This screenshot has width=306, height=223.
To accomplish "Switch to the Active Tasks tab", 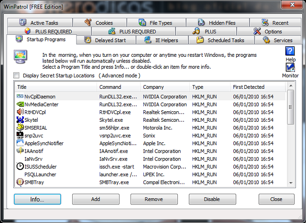I will point(40,22).
